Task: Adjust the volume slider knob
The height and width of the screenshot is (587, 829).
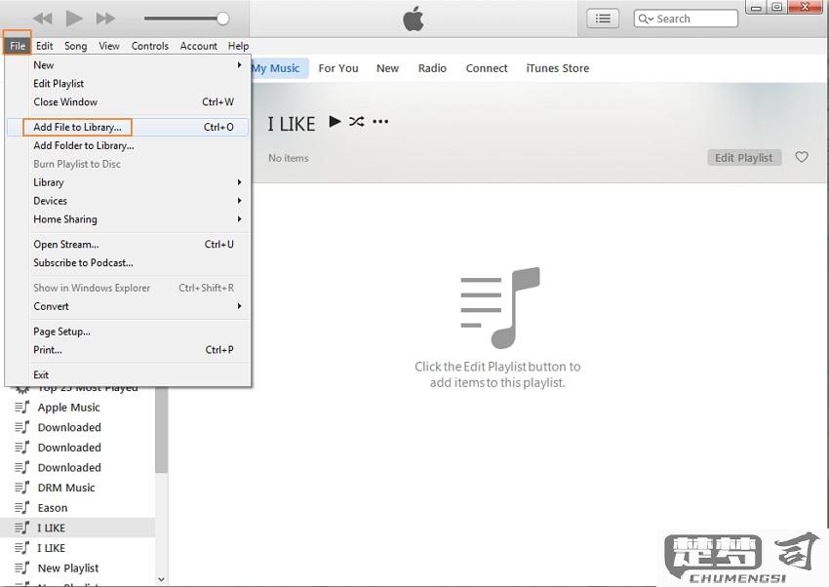Action: point(223,19)
